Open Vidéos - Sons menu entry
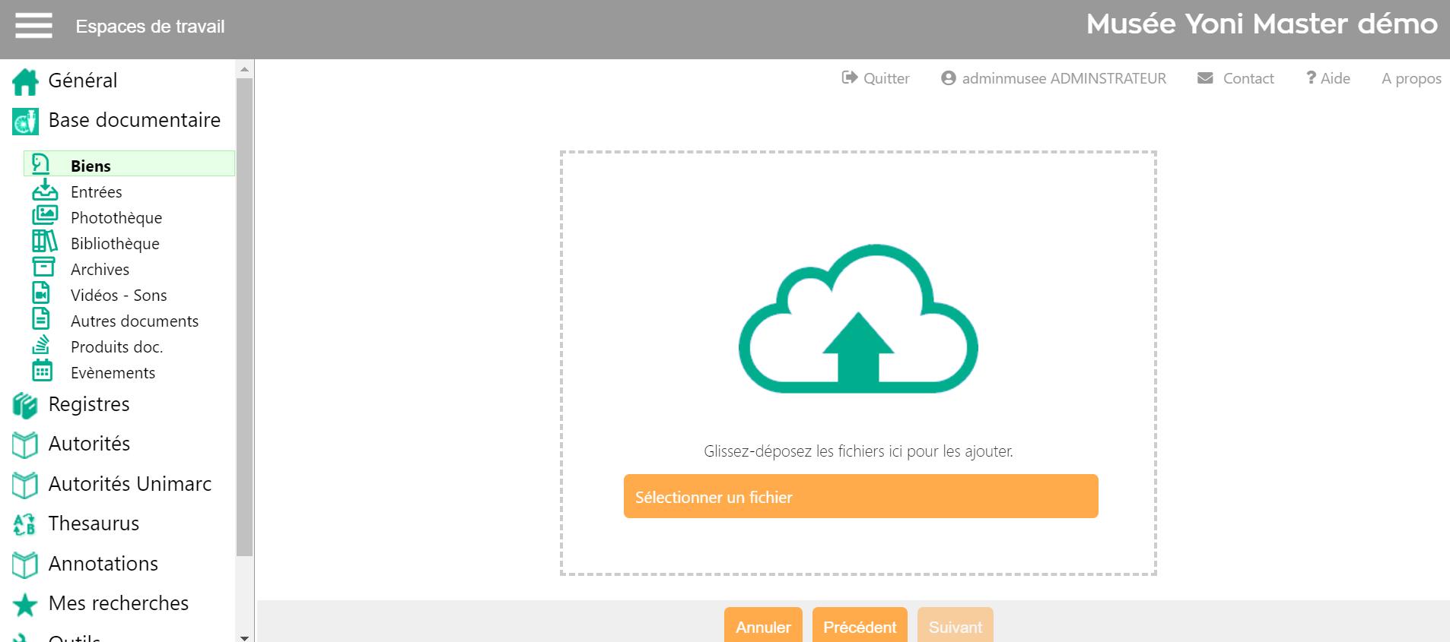The image size is (1450, 642). click(118, 296)
